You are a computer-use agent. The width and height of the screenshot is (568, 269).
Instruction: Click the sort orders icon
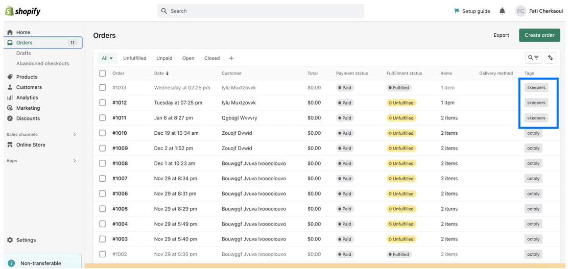[x=551, y=58]
